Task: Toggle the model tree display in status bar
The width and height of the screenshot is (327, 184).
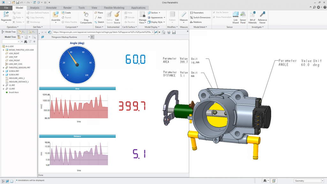Action: coord(3,181)
